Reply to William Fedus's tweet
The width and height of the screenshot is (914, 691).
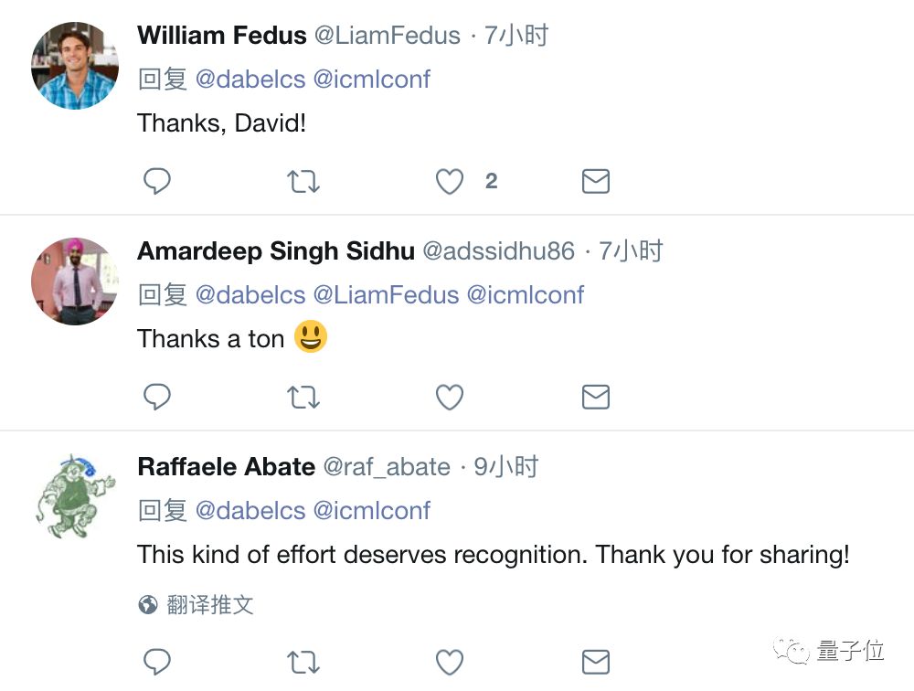coord(157,182)
